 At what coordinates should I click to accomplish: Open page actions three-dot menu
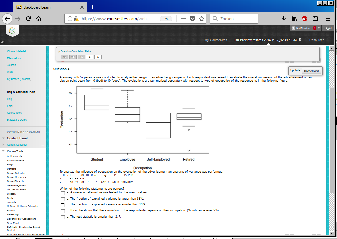pyautogui.click(x=183, y=19)
